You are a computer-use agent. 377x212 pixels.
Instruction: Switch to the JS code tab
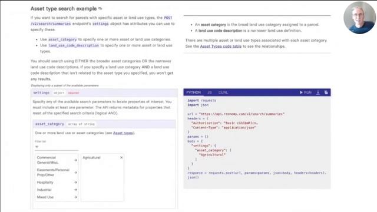click(210, 92)
